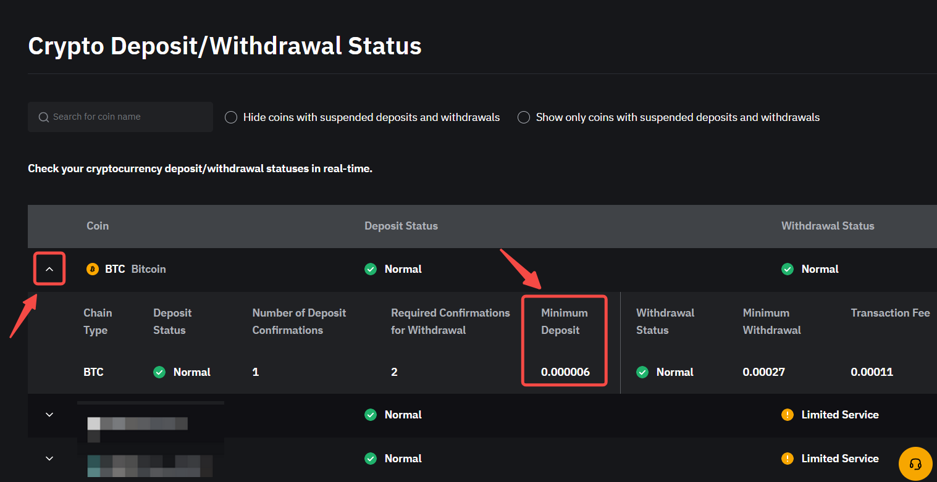Click the green check beside BTC Deposit Status
The height and width of the screenshot is (482, 937).
point(371,269)
